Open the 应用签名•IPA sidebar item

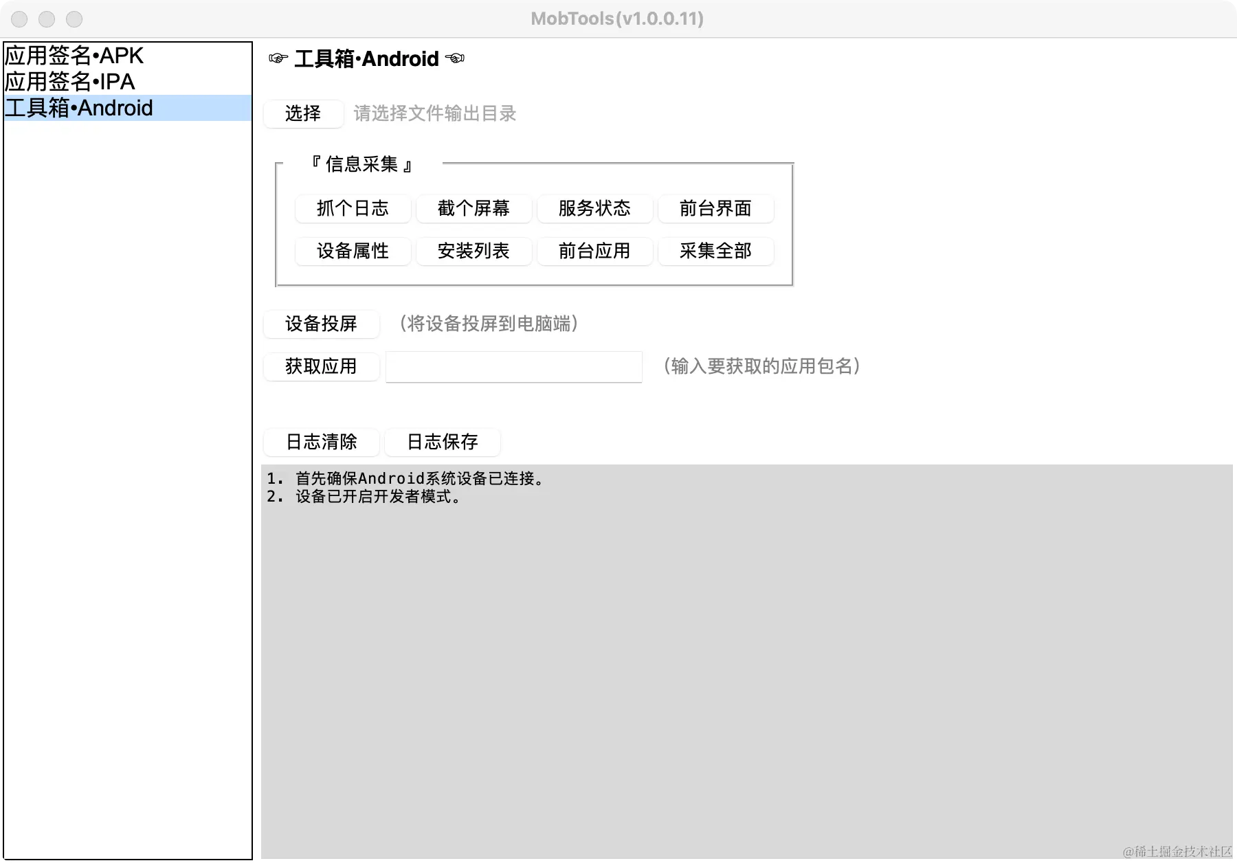point(128,82)
